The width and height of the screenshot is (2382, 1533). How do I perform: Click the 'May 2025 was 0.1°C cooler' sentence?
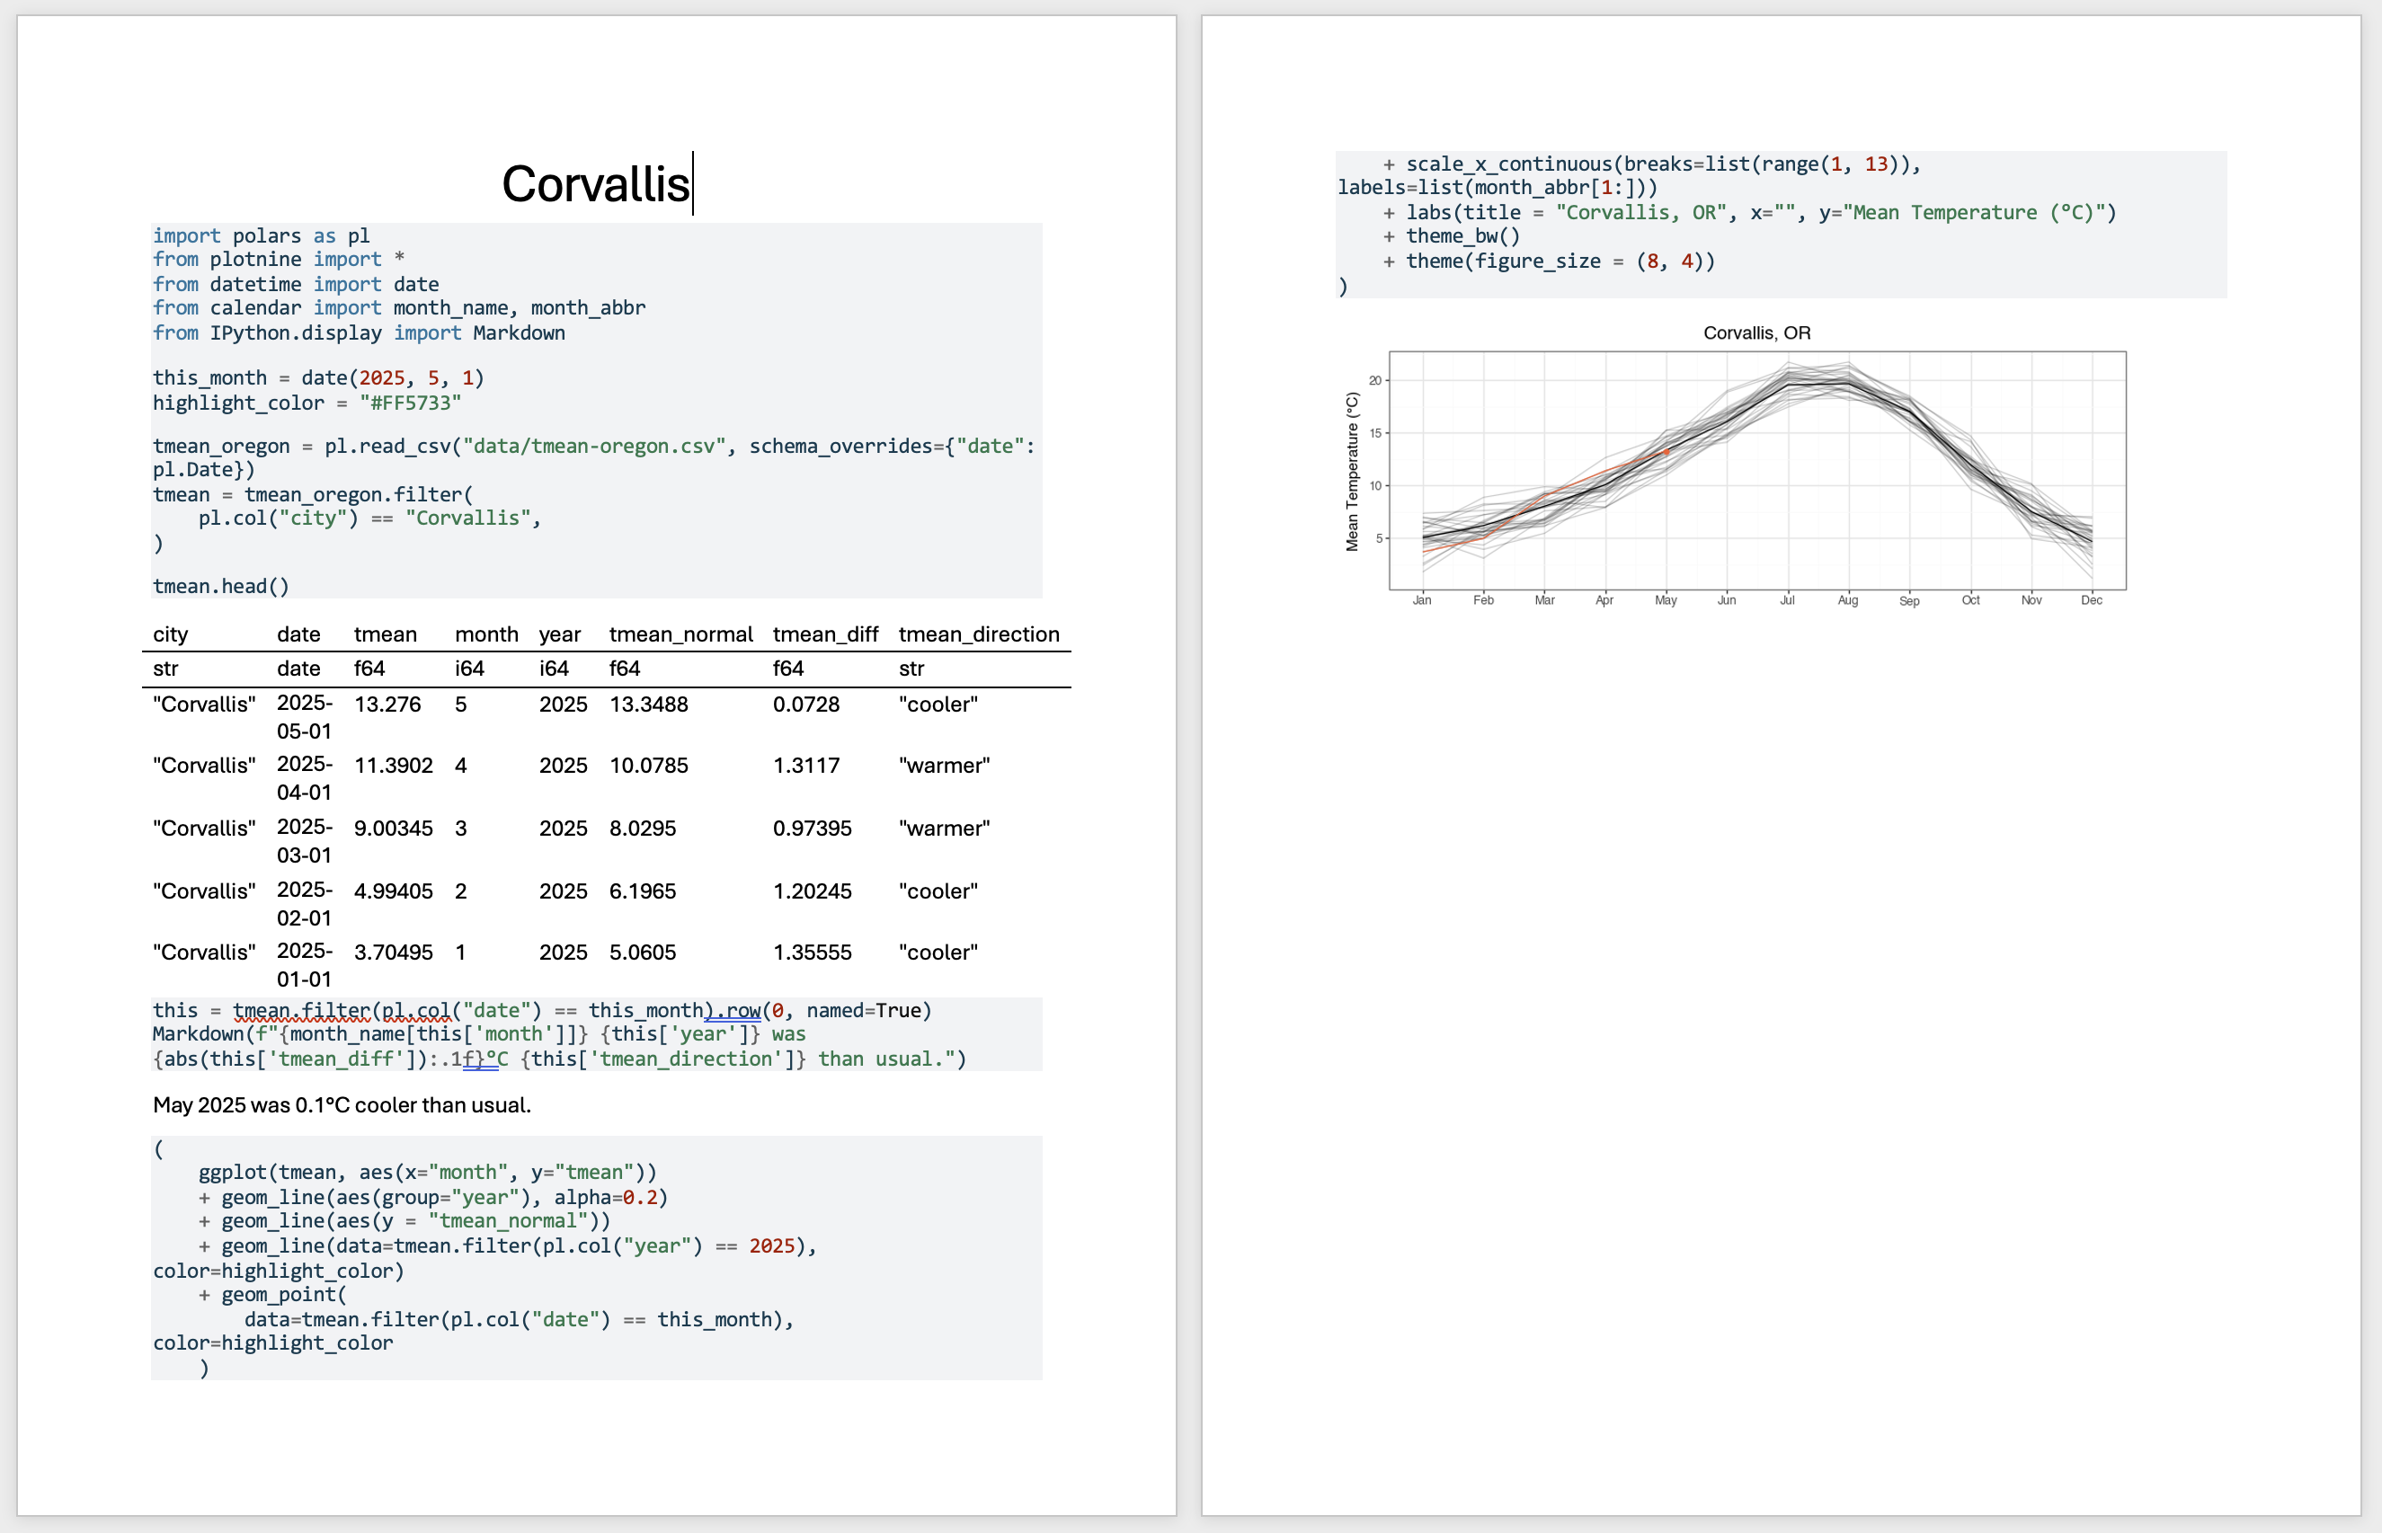pyautogui.click(x=342, y=1105)
